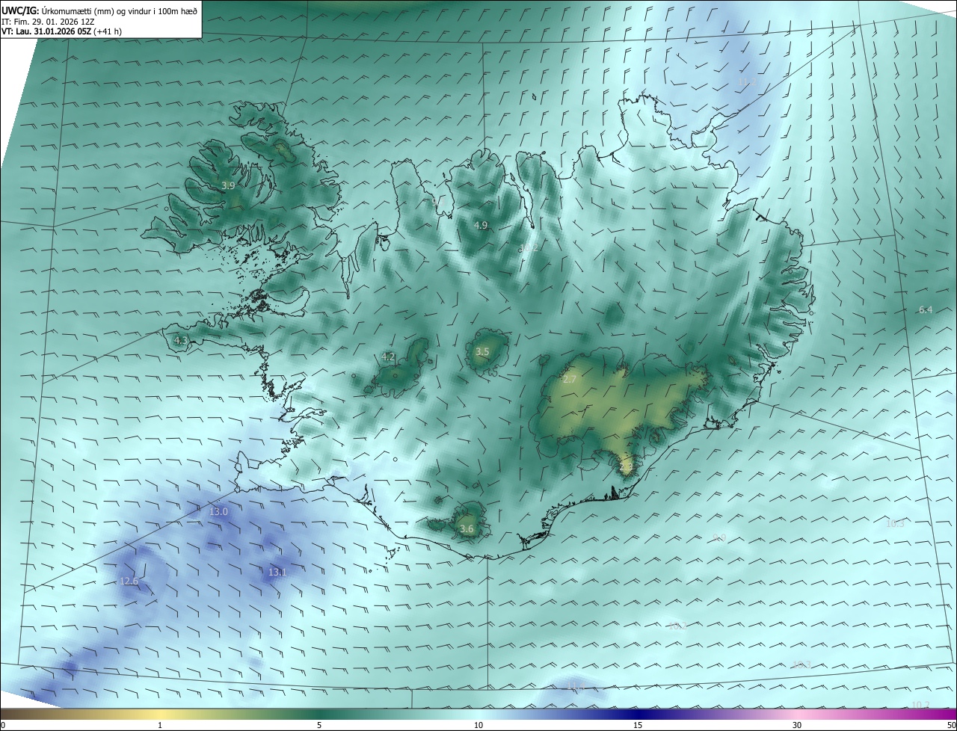Click the title line starting with UWC/IG
The width and height of the screenshot is (957, 731).
[99, 11]
